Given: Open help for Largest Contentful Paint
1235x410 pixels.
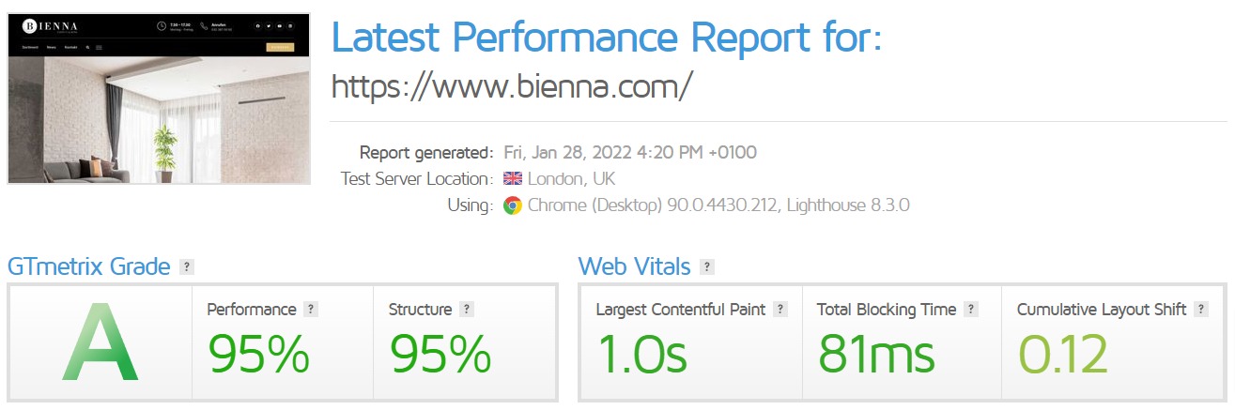Looking at the screenshot, I should 780,309.
